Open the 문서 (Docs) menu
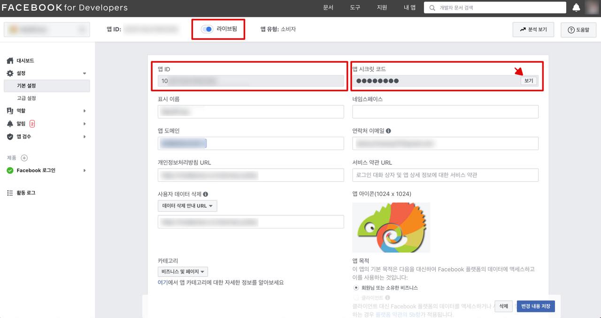The height and width of the screenshot is (318, 601). (x=328, y=8)
